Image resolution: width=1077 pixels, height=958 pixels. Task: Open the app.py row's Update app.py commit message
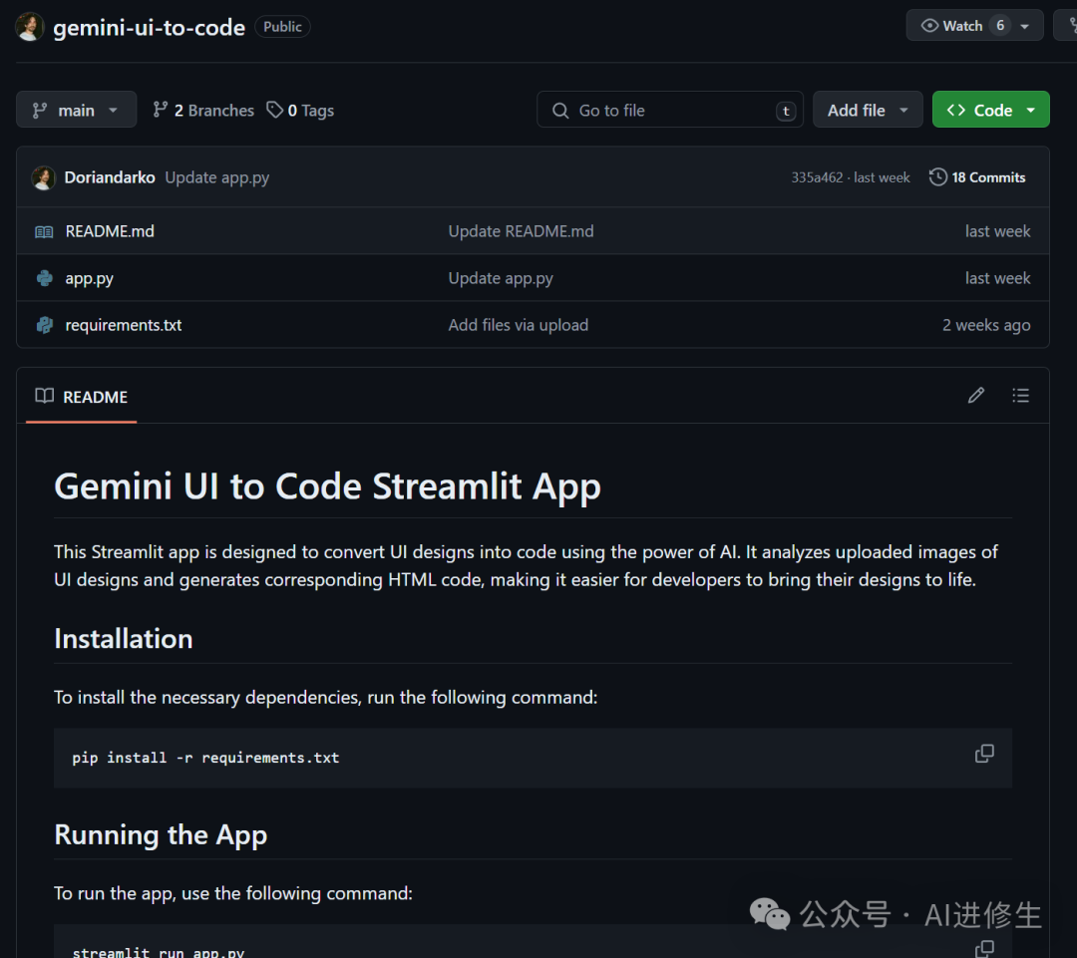[501, 278]
